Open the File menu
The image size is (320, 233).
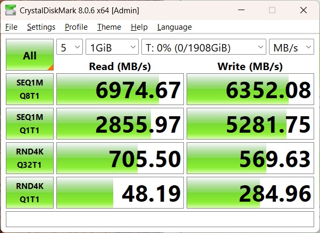pyautogui.click(x=11, y=27)
